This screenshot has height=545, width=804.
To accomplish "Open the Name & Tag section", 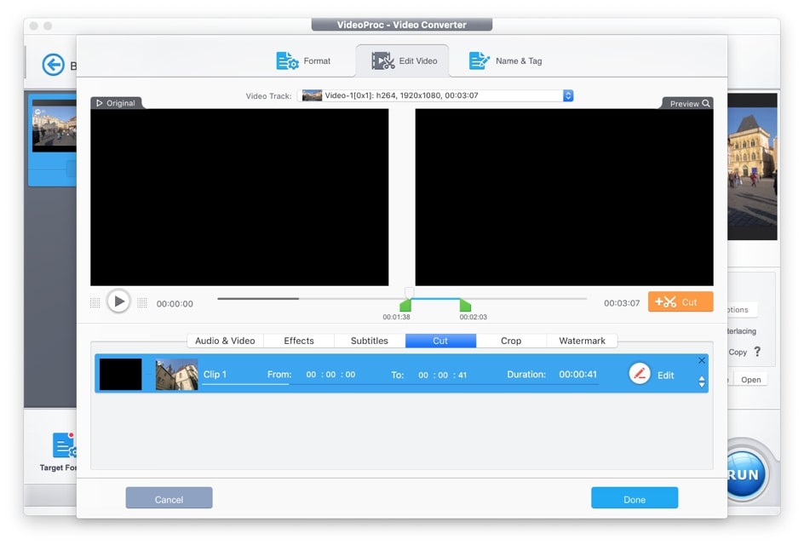I will [x=505, y=61].
